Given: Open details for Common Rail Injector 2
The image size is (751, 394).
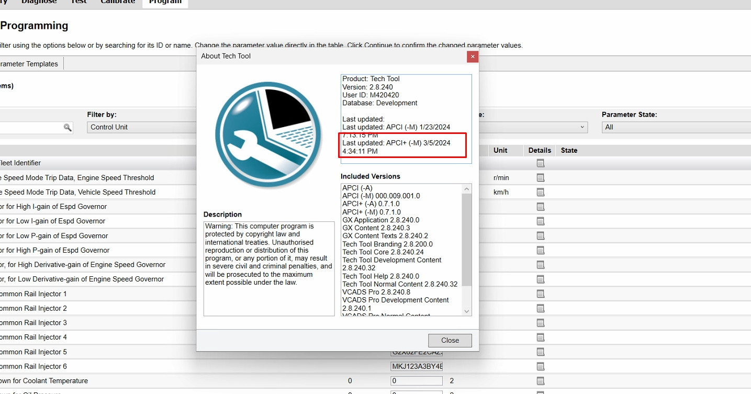Looking at the screenshot, I should (541, 308).
